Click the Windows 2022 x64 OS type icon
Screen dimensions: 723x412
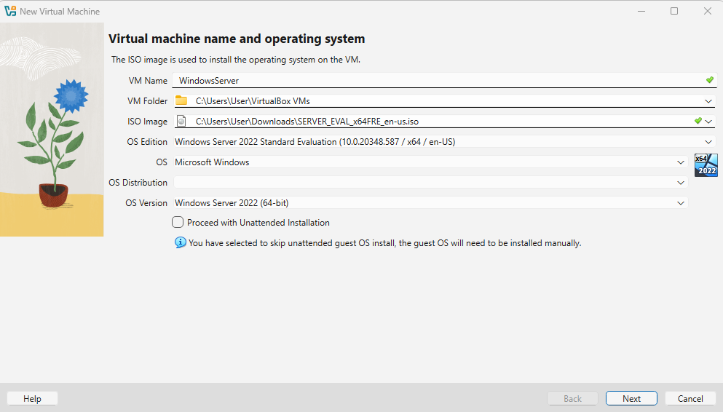pos(706,165)
